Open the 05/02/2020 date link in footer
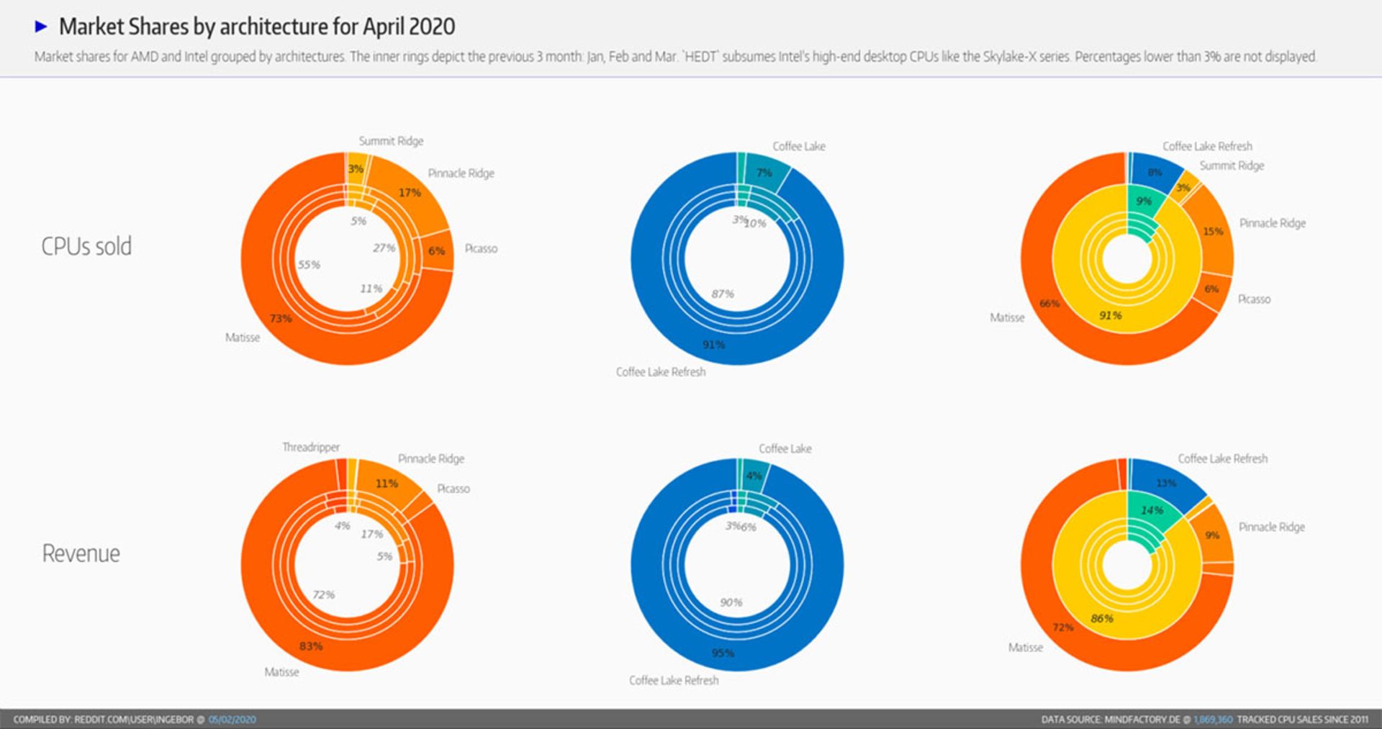This screenshot has width=1382, height=729. [x=232, y=719]
